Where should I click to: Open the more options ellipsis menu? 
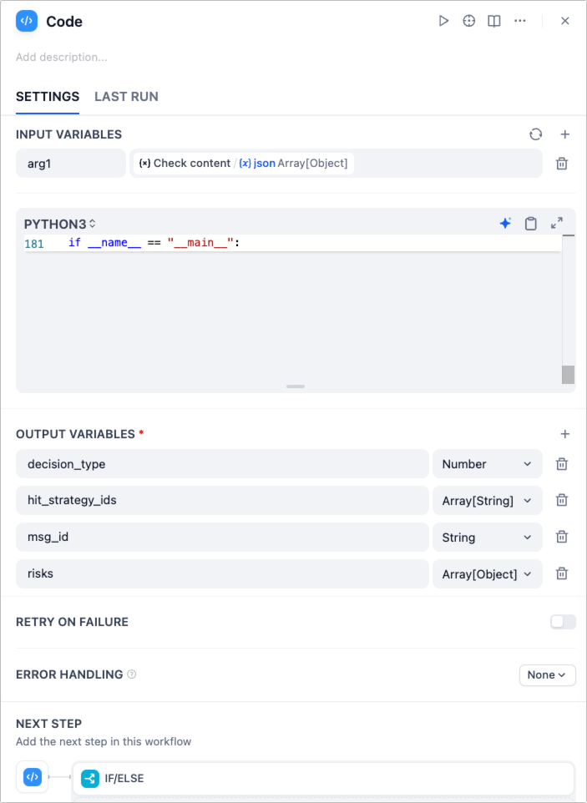[520, 21]
